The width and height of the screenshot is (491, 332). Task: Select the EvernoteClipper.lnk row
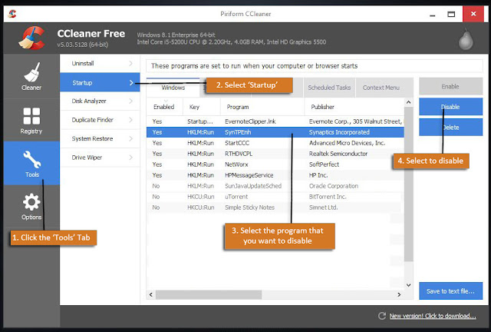[x=275, y=121]
